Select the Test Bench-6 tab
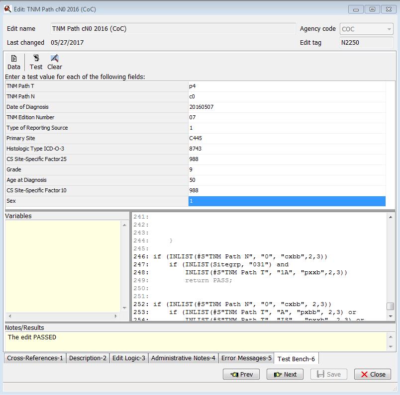Screen dimensions: 400x395 [x=296, y=359]
